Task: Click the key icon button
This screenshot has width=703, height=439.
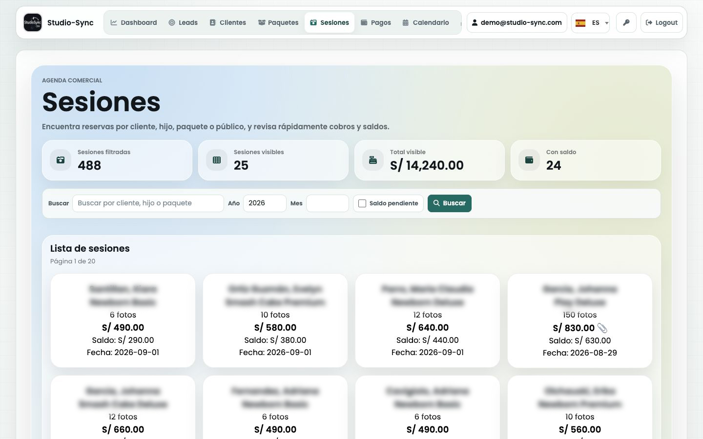Action: pyautogui.click(x=626, y=22)
